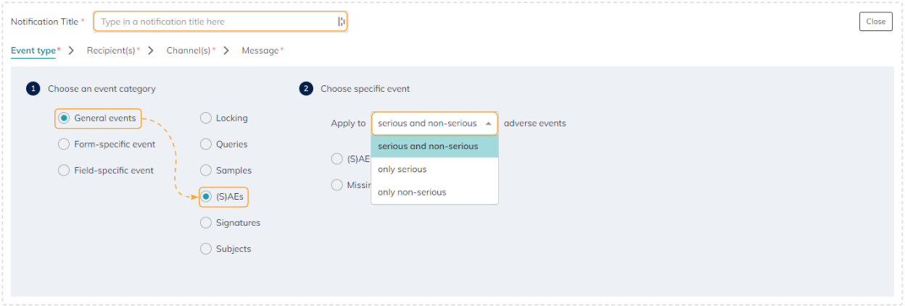Choose the Signatures radio button

(x=206, y=223)
